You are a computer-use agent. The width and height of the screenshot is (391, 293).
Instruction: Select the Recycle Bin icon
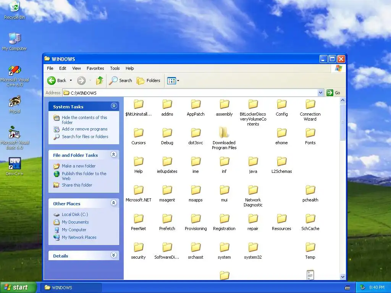click(x=15, y=10)
